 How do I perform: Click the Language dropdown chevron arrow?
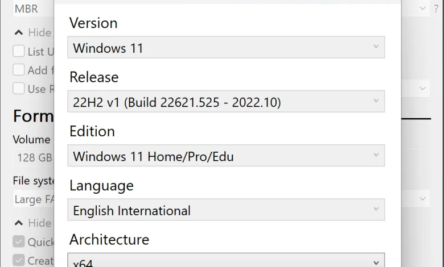tap(376, 209)
